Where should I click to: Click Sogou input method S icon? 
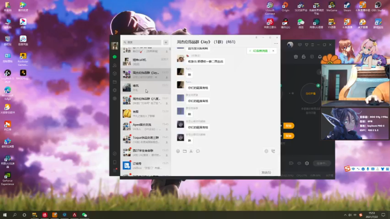(x=347, y=168)
